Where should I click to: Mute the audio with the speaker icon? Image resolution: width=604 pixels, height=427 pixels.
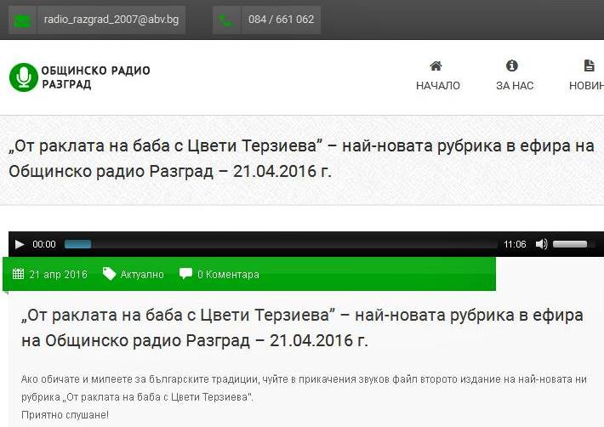541,244
